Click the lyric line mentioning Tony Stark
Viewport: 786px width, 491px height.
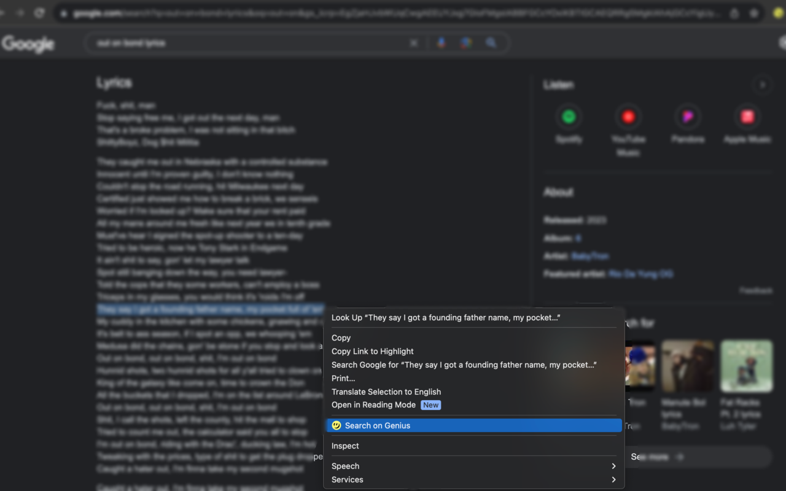click(x=192, y=248)
